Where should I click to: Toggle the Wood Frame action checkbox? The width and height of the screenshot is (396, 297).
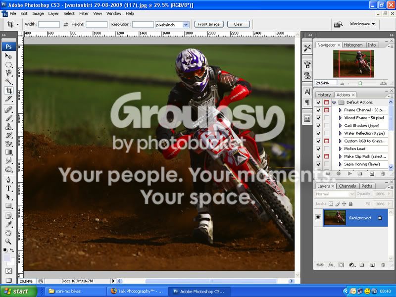click(318, 118)
